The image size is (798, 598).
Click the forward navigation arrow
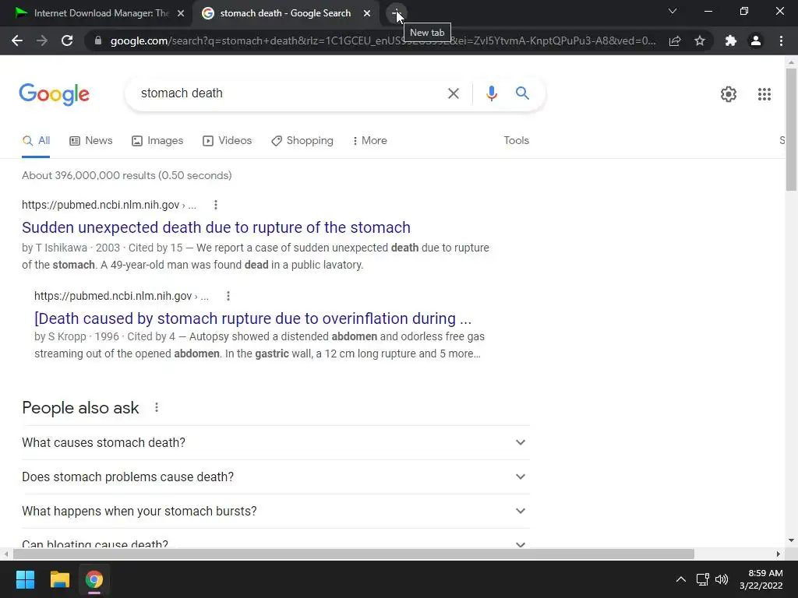(x=42, y=40)
